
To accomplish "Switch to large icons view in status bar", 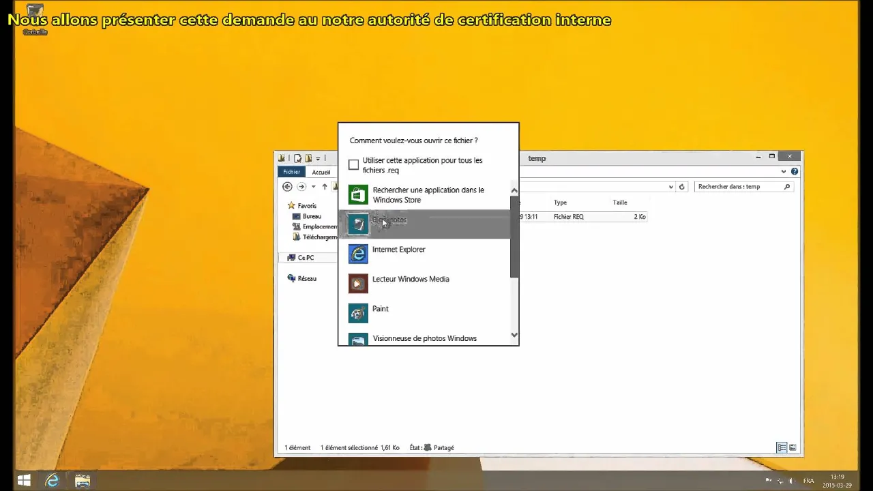I will (793, 448).
